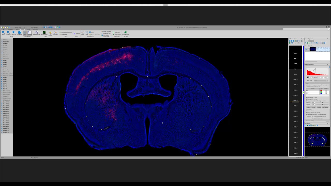Viewport: 331px width, 186px height.
Task: Click the Default button
Action: pos(313,107)
